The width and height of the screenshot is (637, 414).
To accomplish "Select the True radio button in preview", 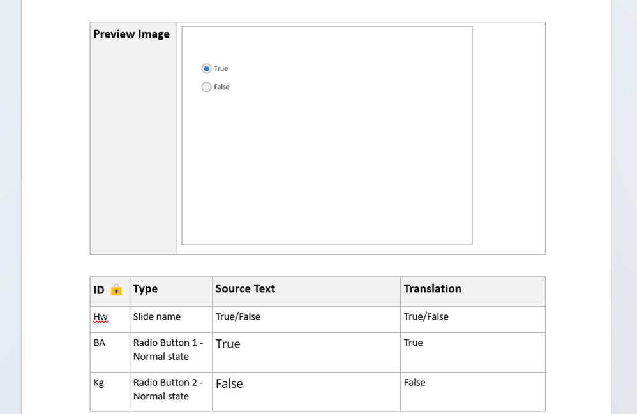I will coord(206,68).
